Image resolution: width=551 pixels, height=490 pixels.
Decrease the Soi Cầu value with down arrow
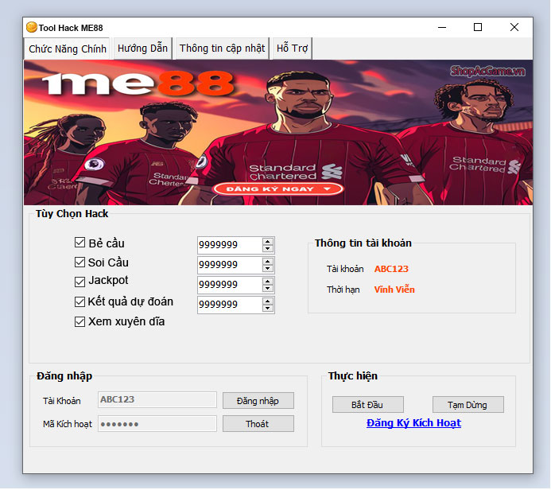(x=268, y=269)
